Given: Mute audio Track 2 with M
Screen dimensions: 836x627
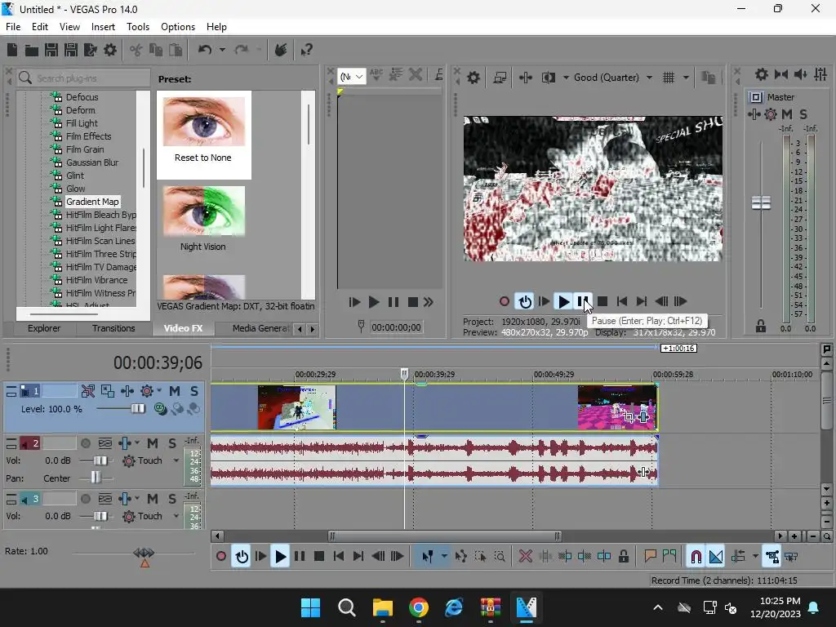Looking at the screenshot, I should (153, 443).
